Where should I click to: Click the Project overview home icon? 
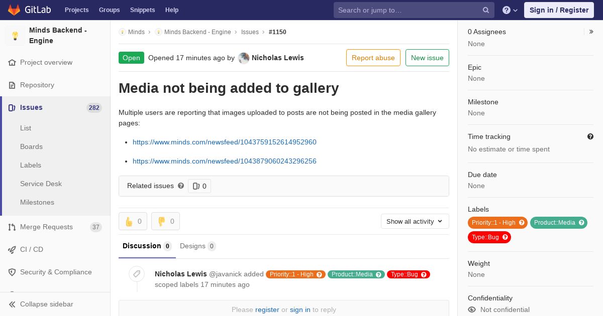click(12, 63)
